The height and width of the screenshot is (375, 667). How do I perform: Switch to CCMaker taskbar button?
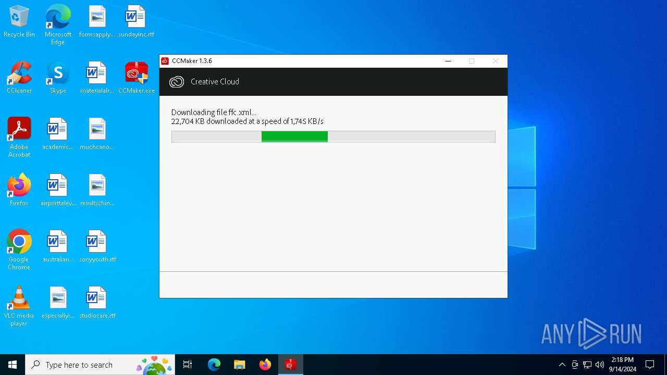pos(291,365)
